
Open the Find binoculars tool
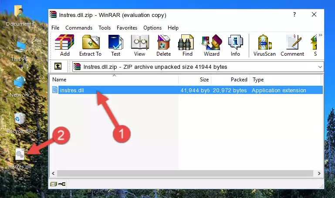pyautogui.click(x=187, y=45)
